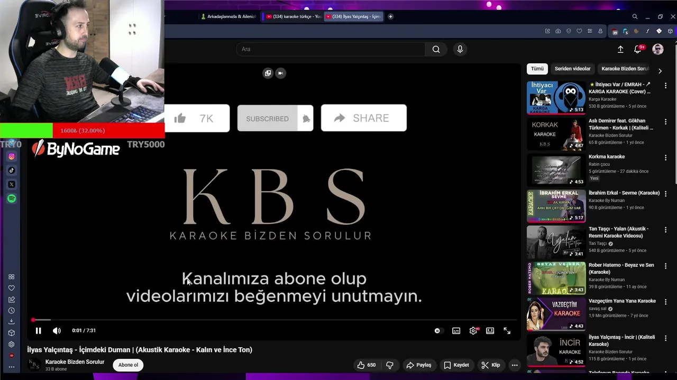Open options menu for Beyaz ve Sen
The height and width of the screenshot is (380, 677).
665,266
